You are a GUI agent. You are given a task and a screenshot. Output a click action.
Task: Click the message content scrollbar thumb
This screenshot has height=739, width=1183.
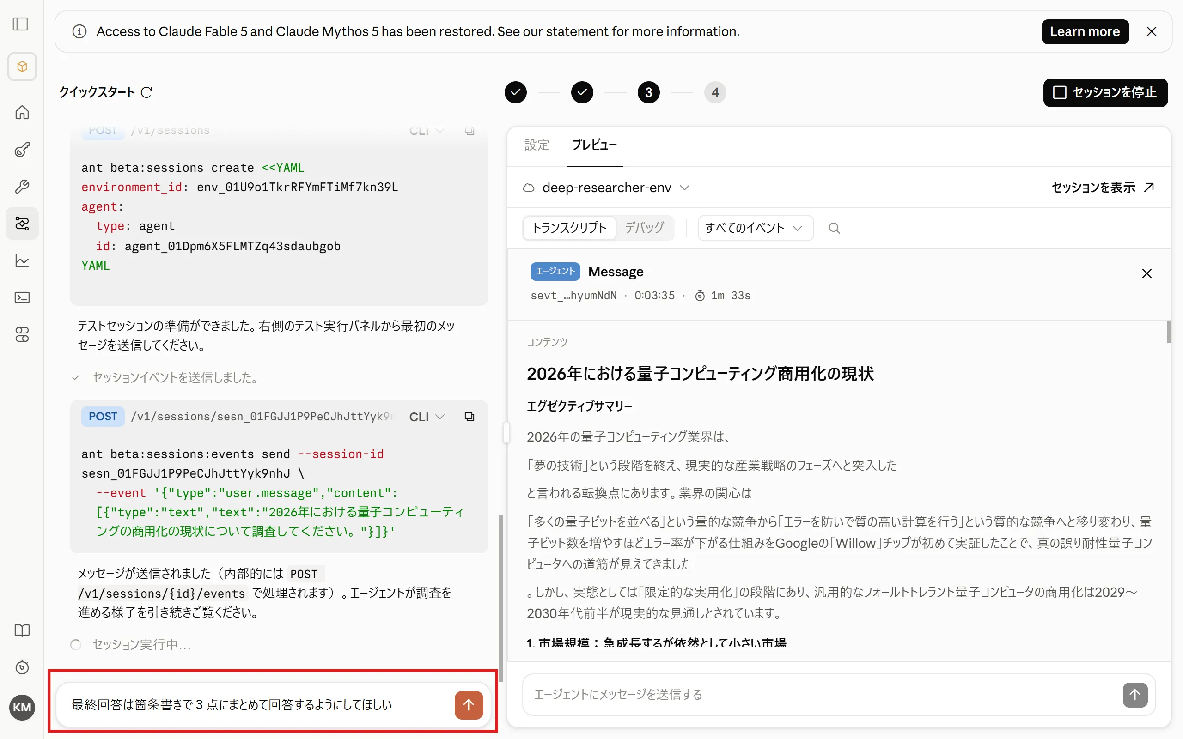click(x=1168, y=332)
